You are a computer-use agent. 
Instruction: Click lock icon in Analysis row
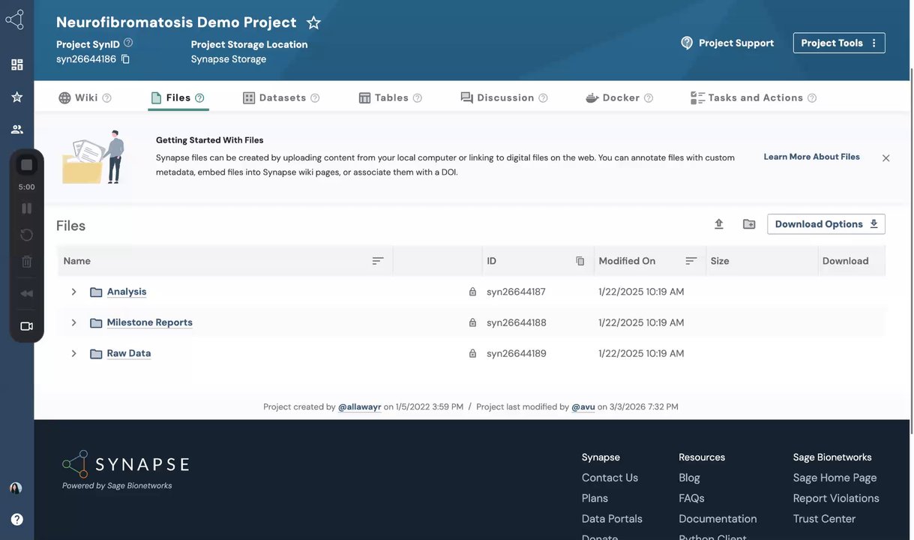(472, 292)
